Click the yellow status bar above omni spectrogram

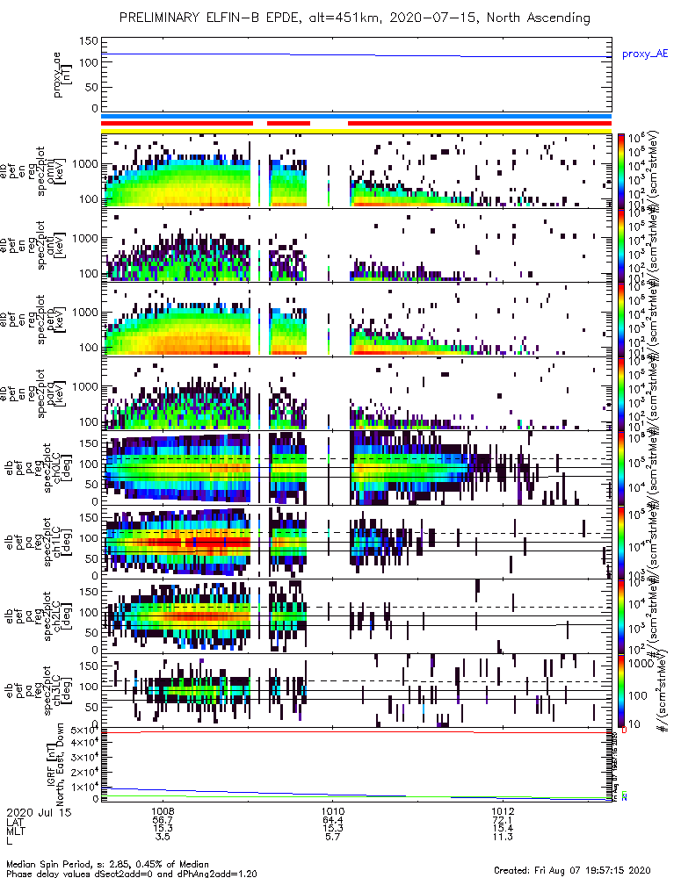click(356, 131)
